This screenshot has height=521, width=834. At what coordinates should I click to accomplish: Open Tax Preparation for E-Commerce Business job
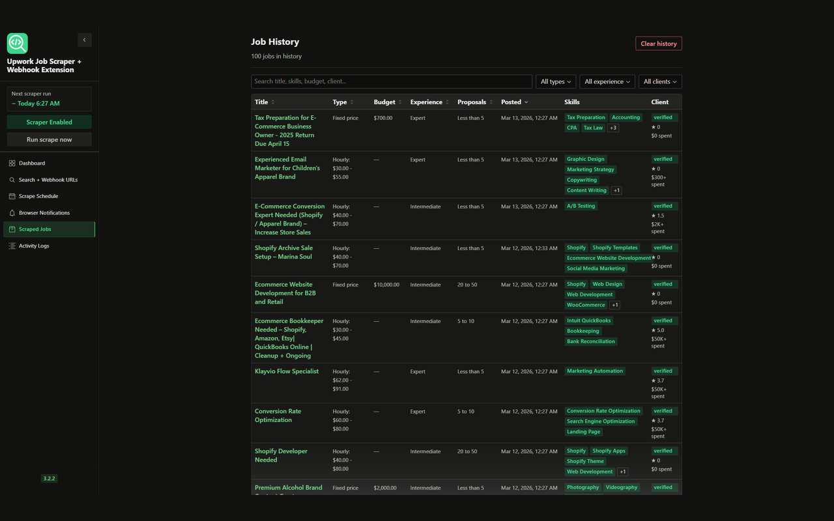286,131
